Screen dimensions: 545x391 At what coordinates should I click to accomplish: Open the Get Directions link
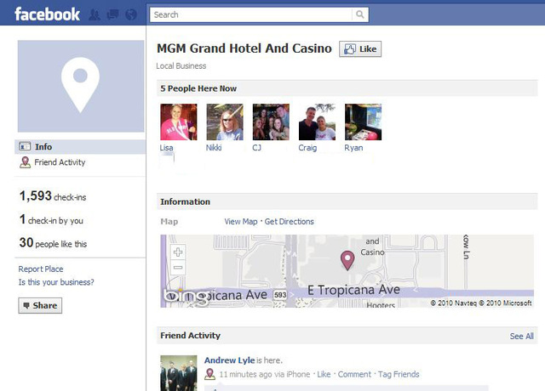tap(290, 221)
